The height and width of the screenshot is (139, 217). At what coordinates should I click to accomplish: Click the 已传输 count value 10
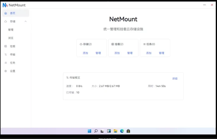(78, 93)
